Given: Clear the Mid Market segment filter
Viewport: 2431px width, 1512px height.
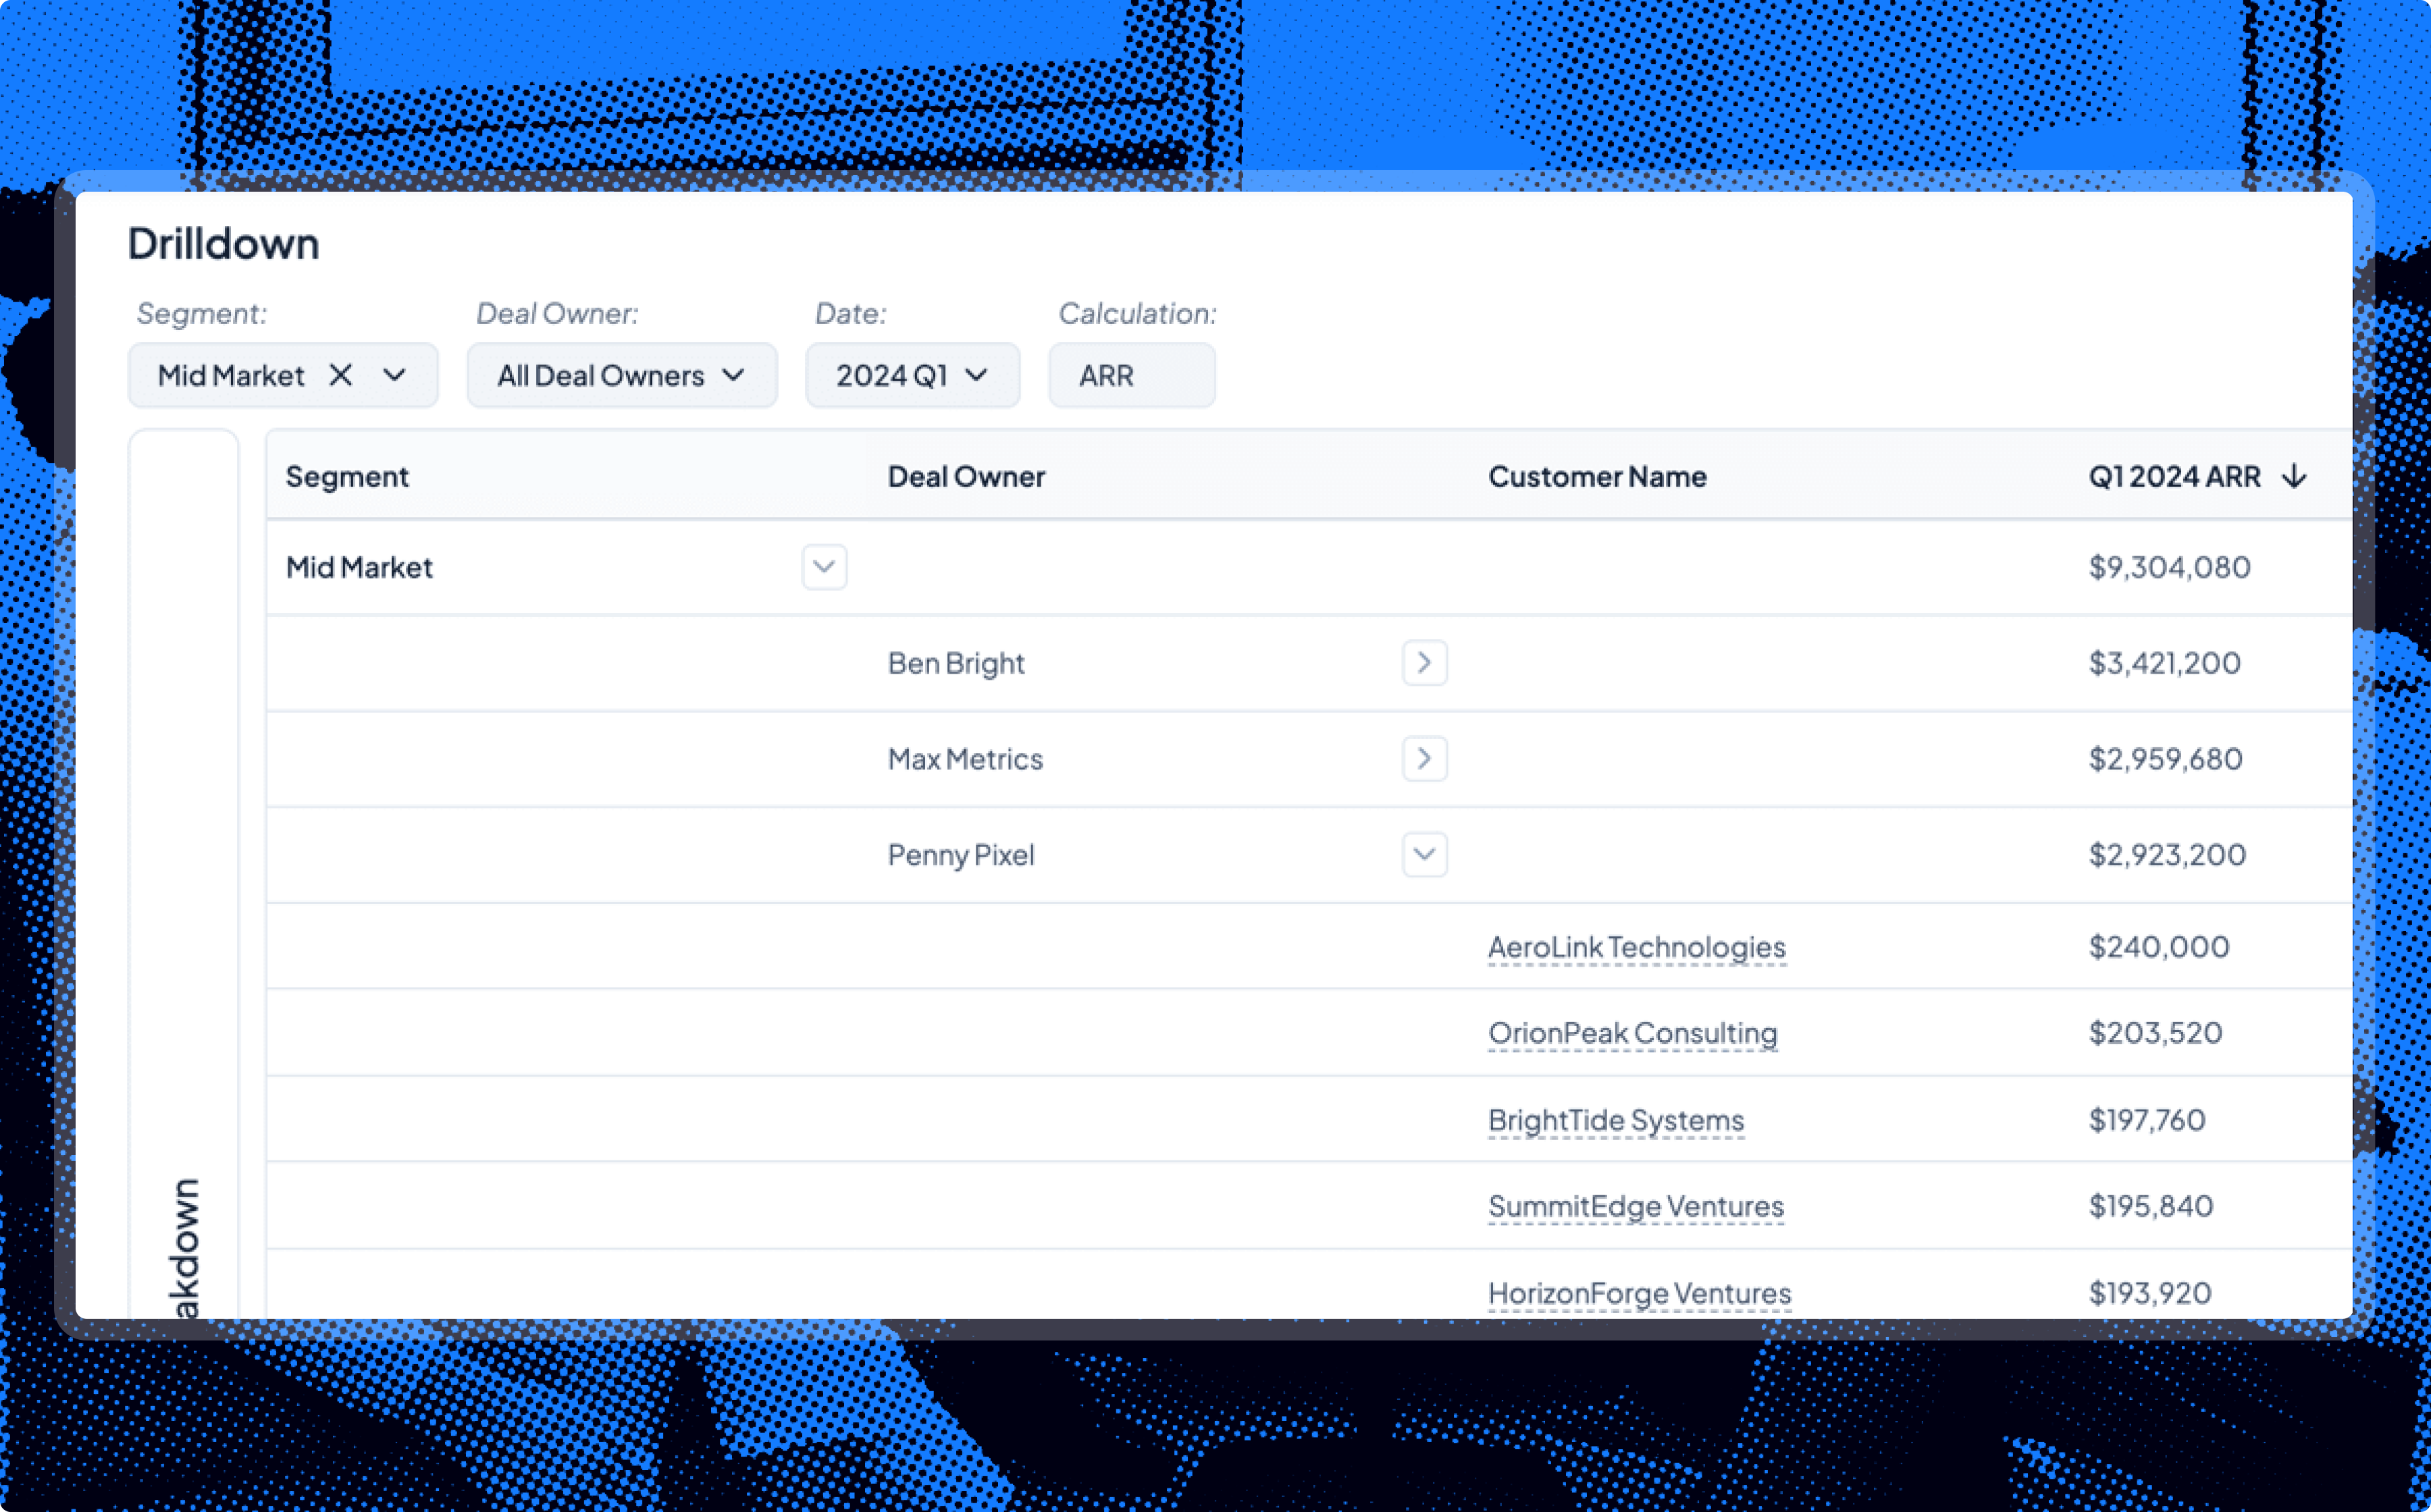Looking at the screenshot, I should pos(340,375).
